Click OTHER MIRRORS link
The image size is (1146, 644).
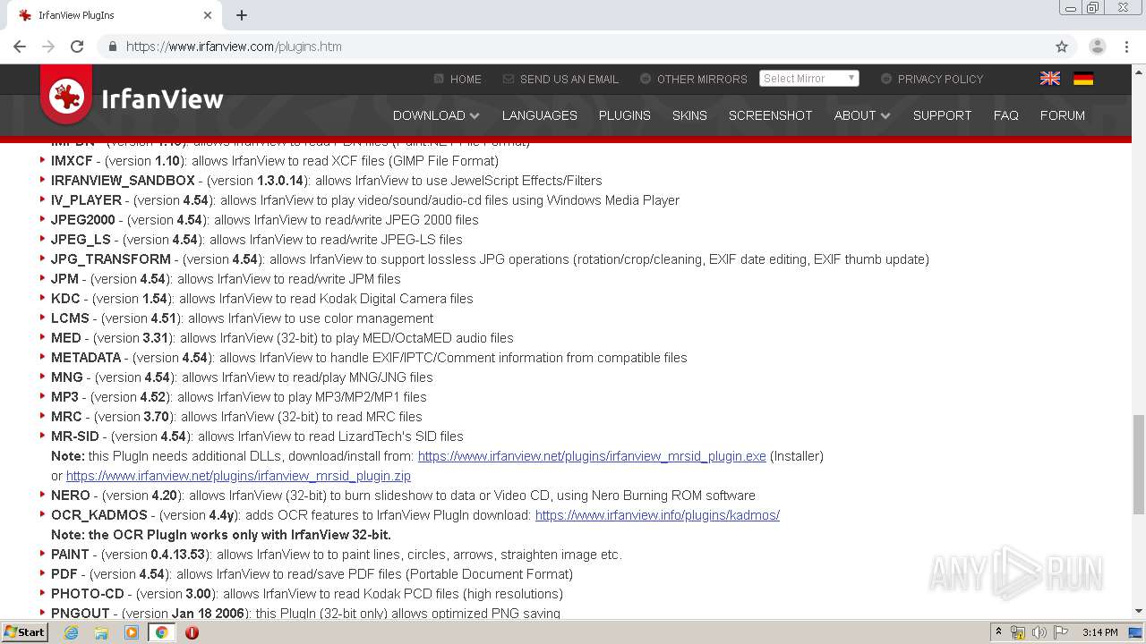coord(694,79)
